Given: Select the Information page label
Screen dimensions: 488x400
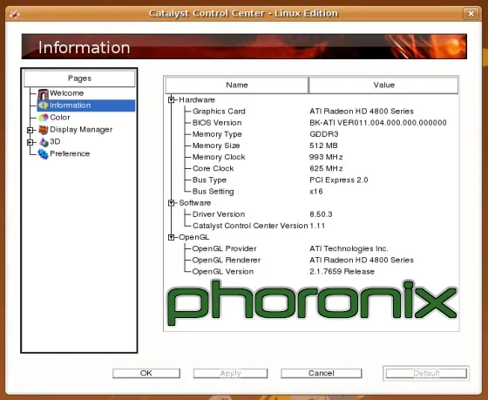Looking at the screenshot, I should pos(71,105).
